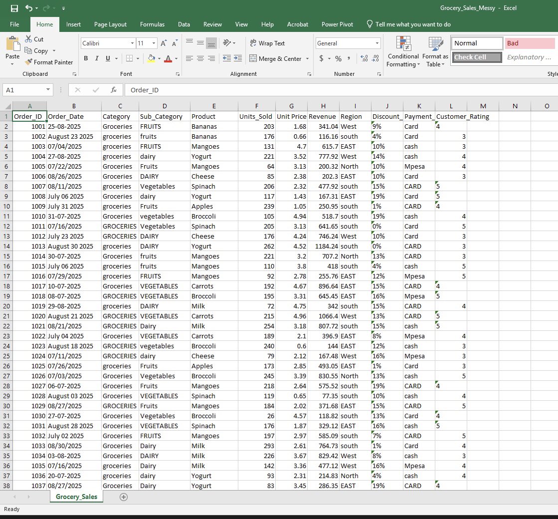Viewport: 558px width, 519px height.
Task: Apply Percent Style with the % icon
Action: 338,58
